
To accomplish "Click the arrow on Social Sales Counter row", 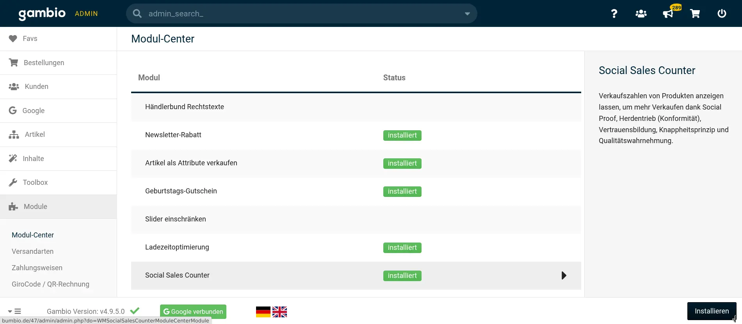I will coord(564,276).
